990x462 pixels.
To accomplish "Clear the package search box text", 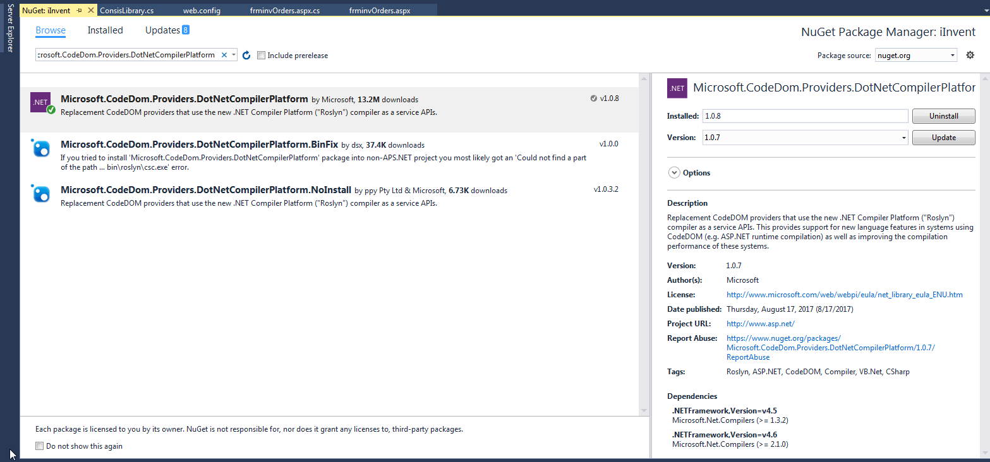I will click(x=224, y=55).
